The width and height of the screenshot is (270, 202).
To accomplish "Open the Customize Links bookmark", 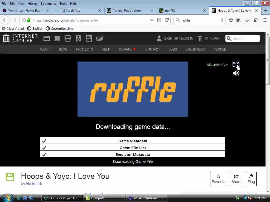I will pos(60,28).
